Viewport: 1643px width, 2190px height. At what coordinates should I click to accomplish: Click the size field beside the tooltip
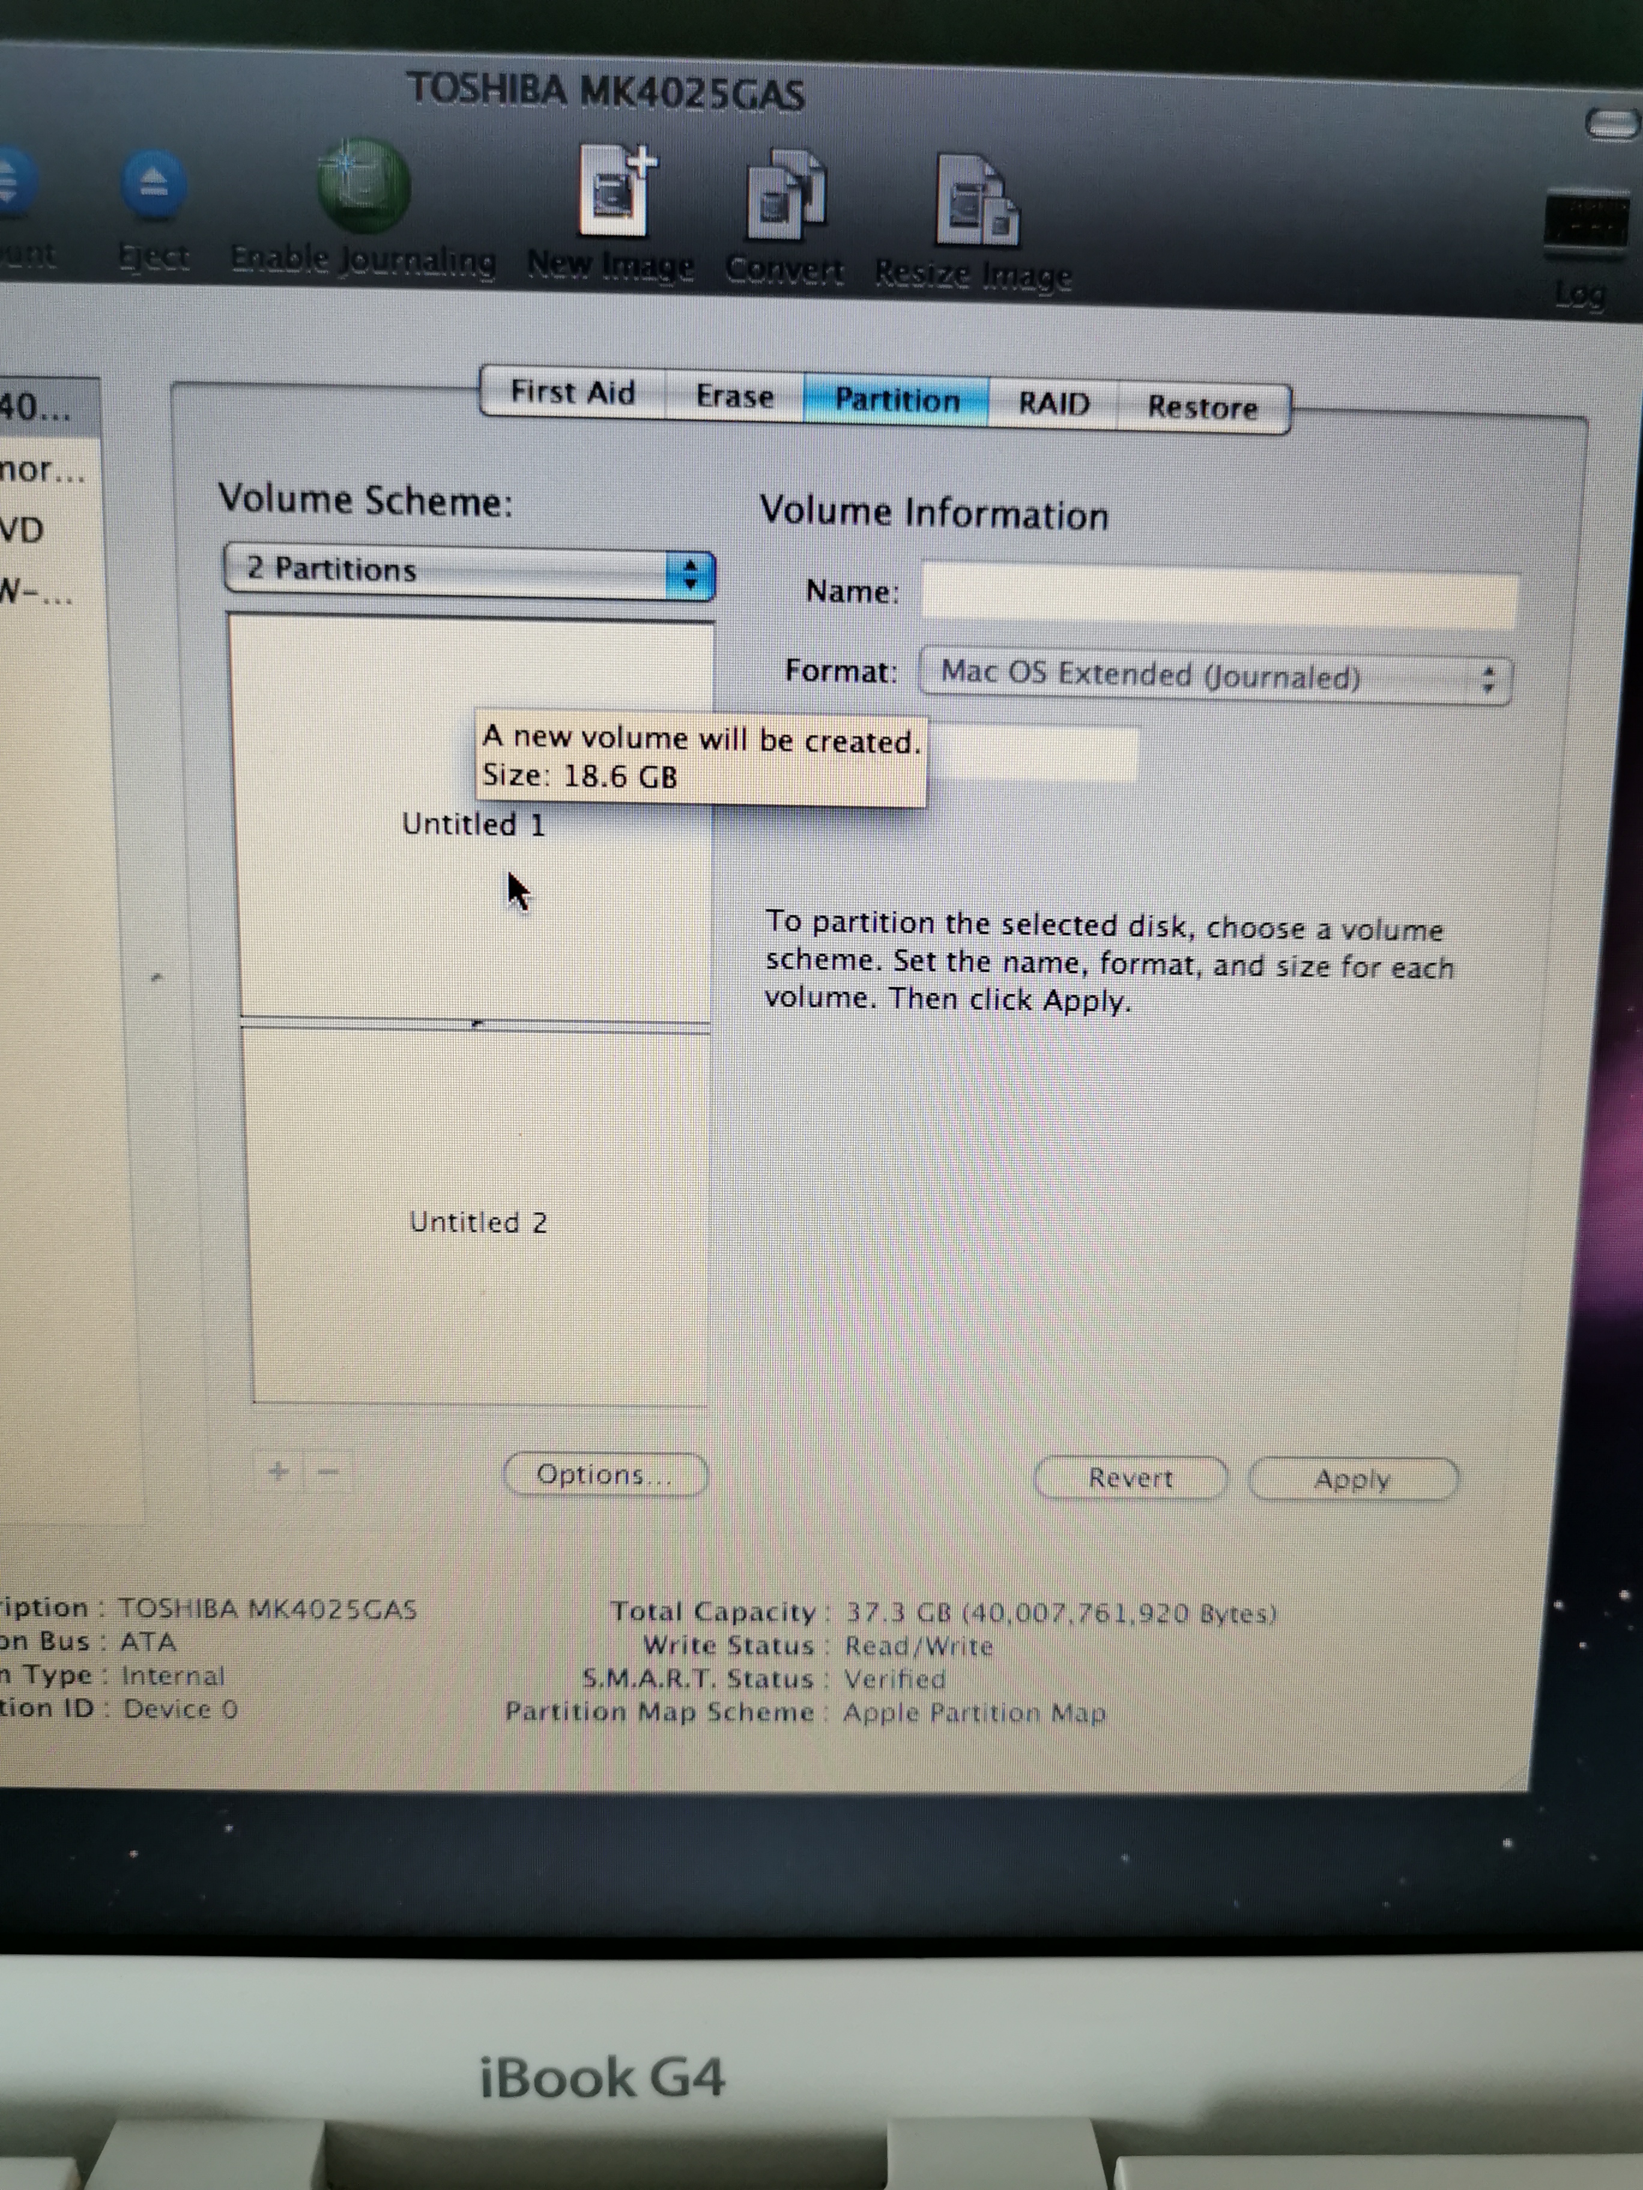tap(1032, 755)
